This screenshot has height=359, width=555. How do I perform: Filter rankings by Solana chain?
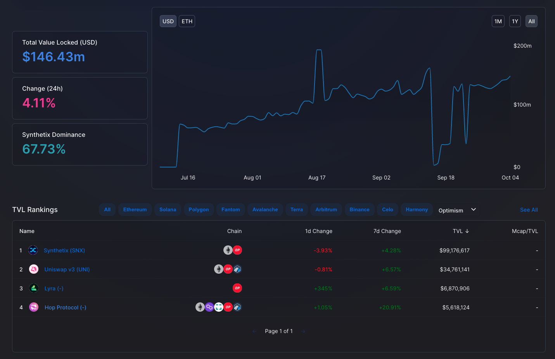(x=168, y=209)
